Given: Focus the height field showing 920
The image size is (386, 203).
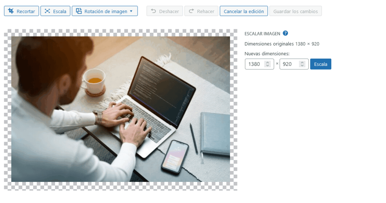Looking at the screenshot, I should [x=294, y=64].
